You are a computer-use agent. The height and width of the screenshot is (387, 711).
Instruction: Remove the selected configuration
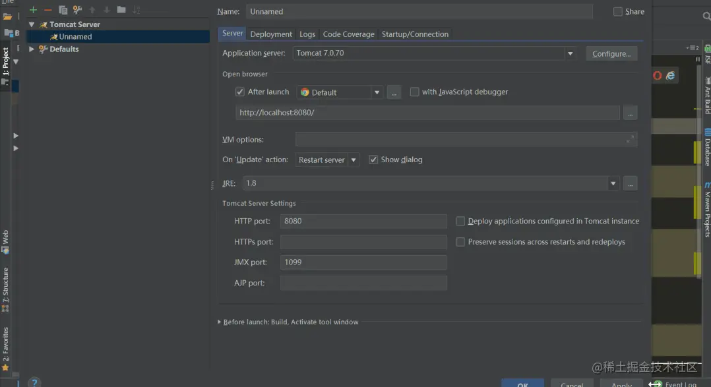(x=47, y=10)
